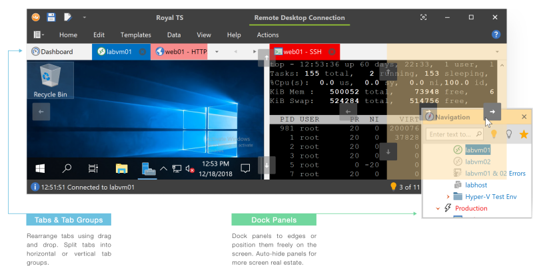Toggle the outlined lightbulb filter in Navigation
The image size is (533, 266).
509,134
